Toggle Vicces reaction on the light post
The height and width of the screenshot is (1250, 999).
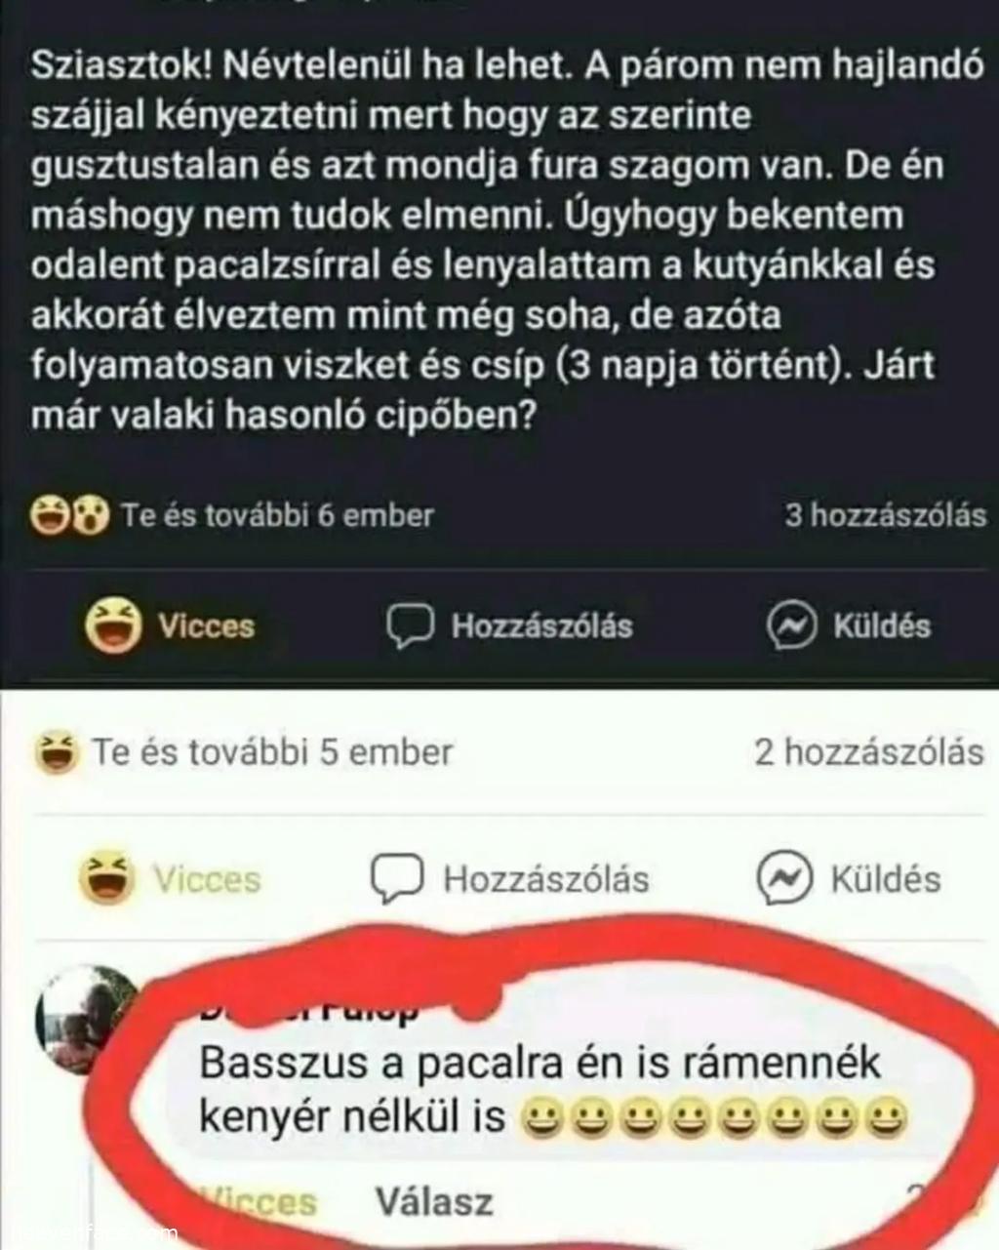171,878
